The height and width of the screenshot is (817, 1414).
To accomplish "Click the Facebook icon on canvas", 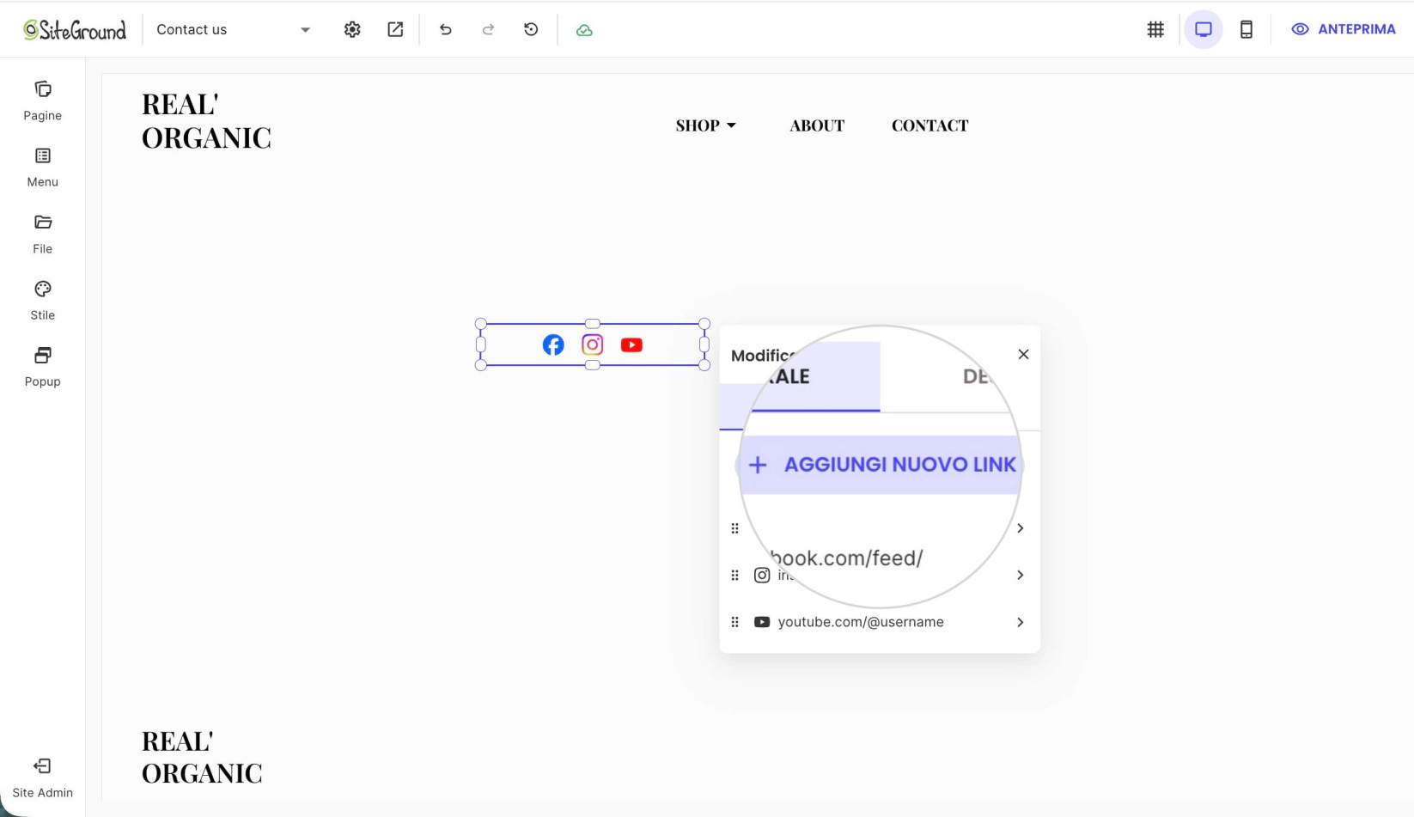I will tap(553, 344).
